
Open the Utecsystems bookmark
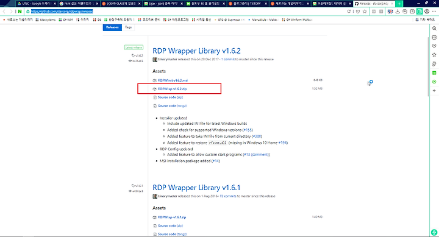pos(46,20)
